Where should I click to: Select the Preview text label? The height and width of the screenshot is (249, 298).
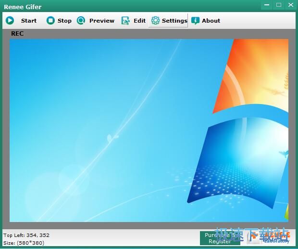(x=102, y=21)
